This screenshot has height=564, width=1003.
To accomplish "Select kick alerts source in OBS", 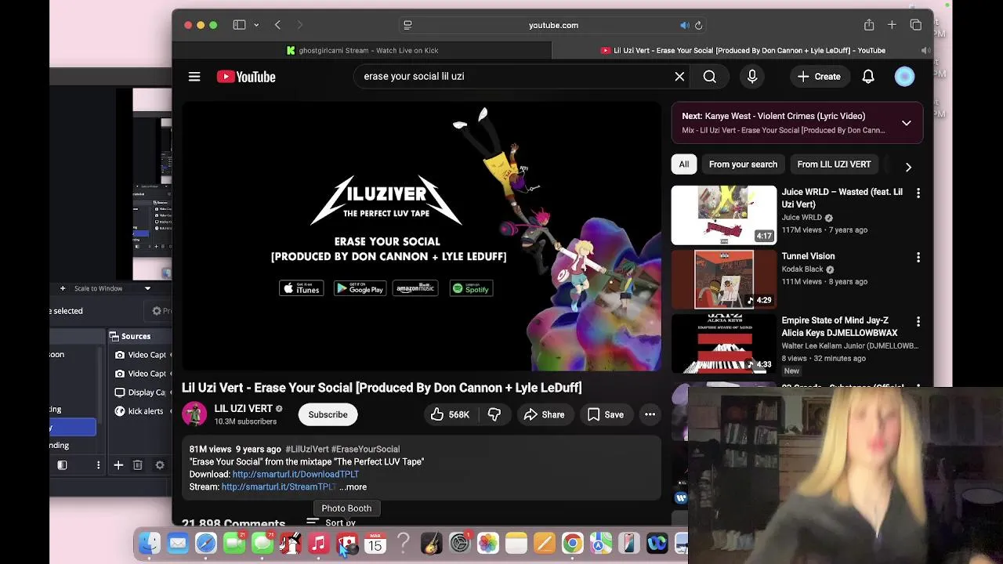I will click(139, 411).
